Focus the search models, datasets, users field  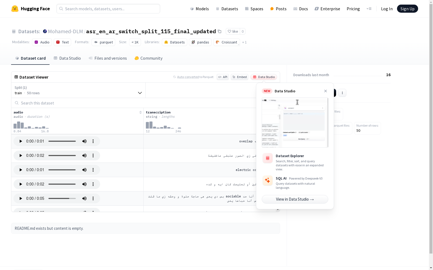click(108, 9)
